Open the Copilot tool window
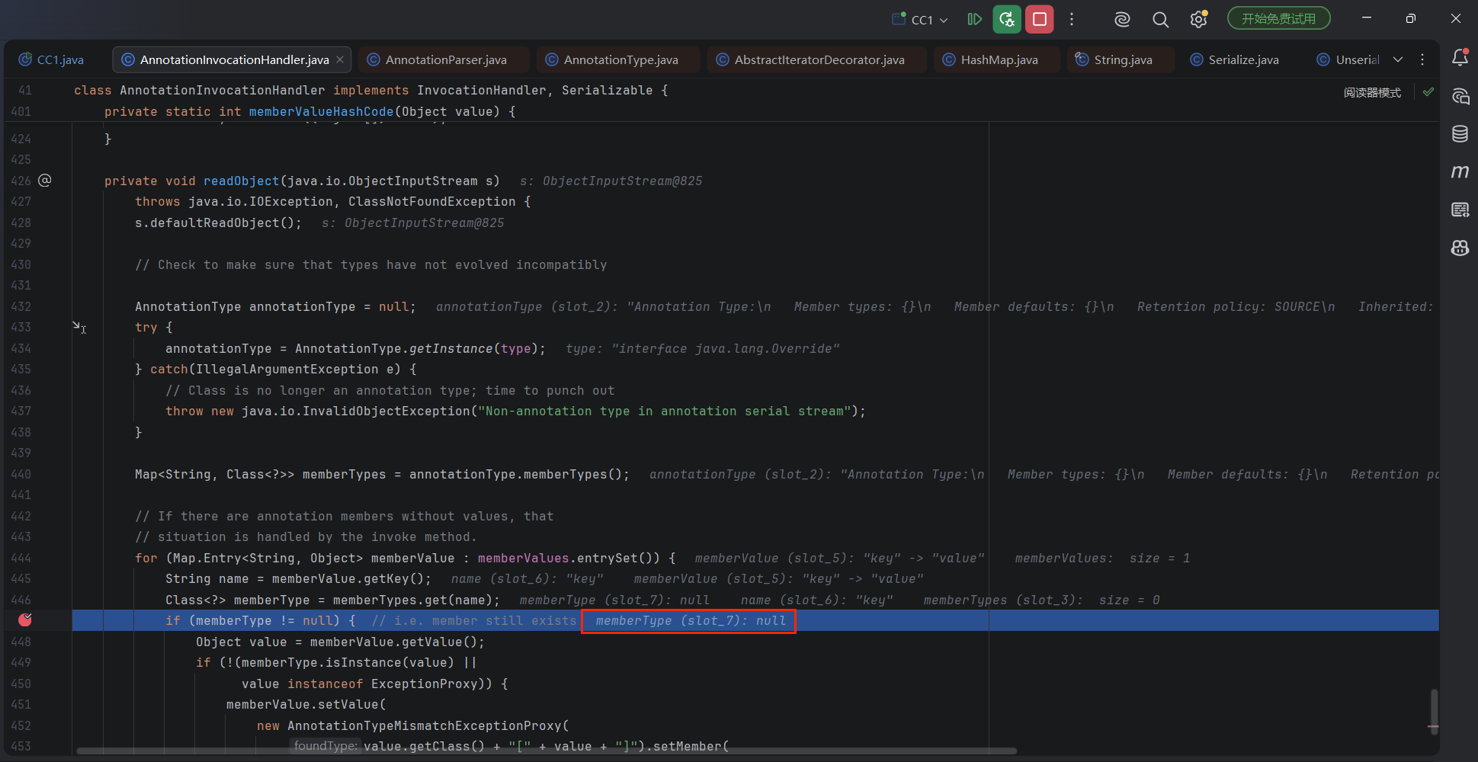The height and width of the screenshot is (762, 1478). click(1460, 248)
